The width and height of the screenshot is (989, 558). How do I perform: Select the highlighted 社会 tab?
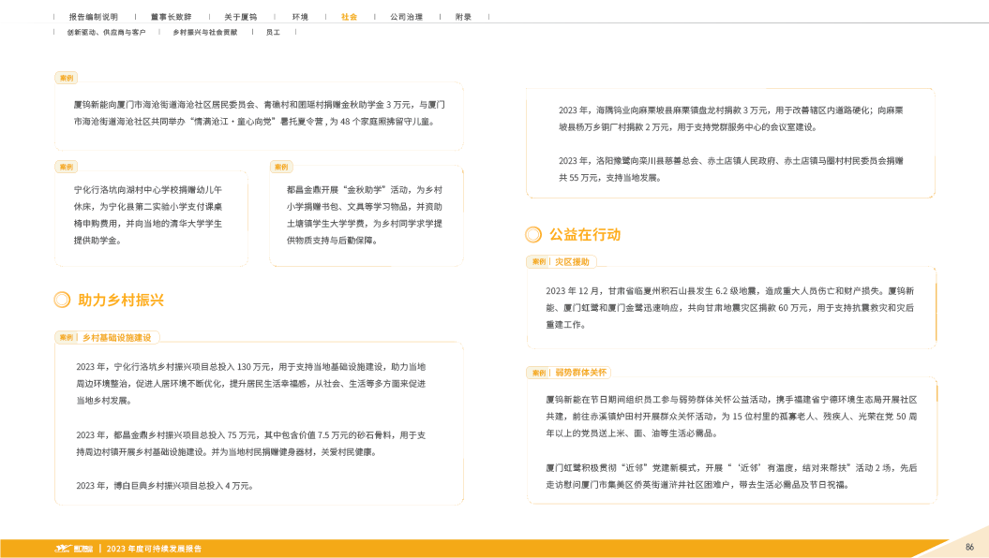click(349, 17)
